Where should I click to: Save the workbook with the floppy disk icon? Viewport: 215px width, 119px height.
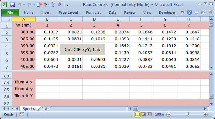coord(13,5)
